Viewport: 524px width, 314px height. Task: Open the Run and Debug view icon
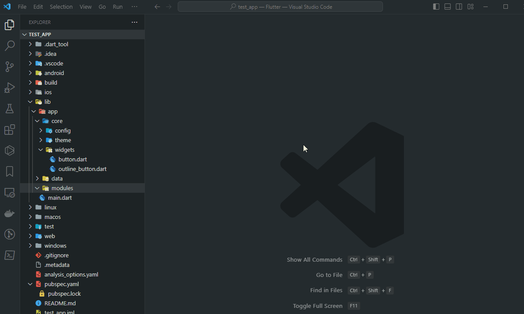point(10,88)
